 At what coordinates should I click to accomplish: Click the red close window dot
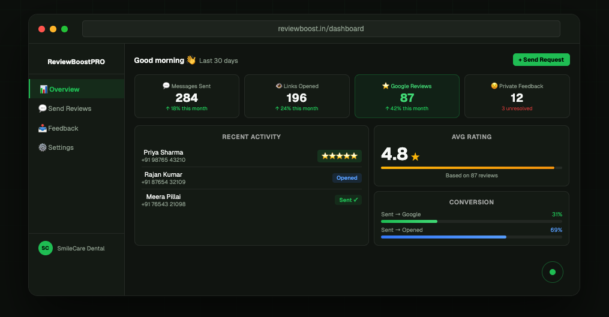(x=41, y=29)
